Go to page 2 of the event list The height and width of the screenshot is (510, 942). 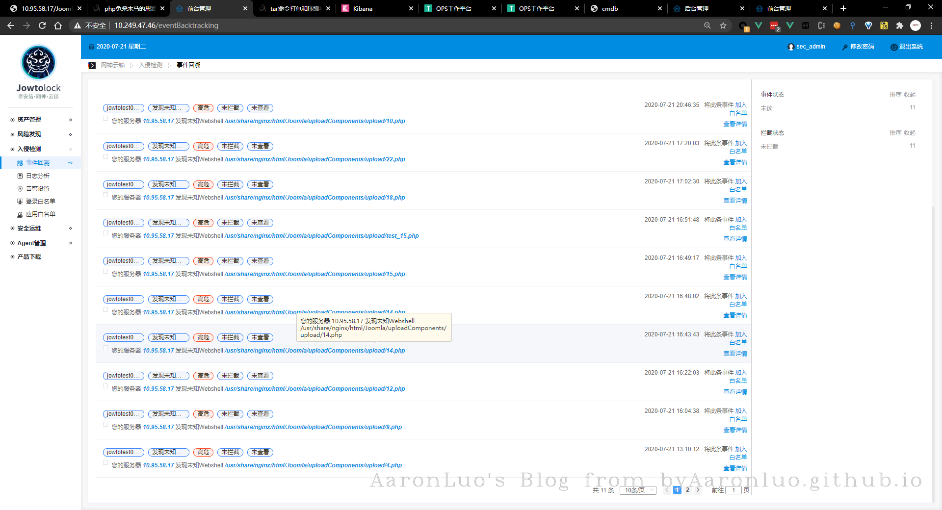[687, 490]
